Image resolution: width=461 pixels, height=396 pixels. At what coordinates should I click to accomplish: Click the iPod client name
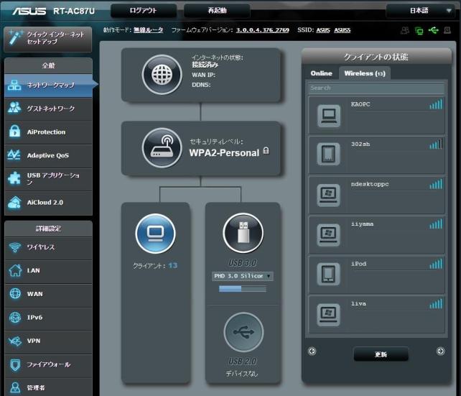click(358, 264)
